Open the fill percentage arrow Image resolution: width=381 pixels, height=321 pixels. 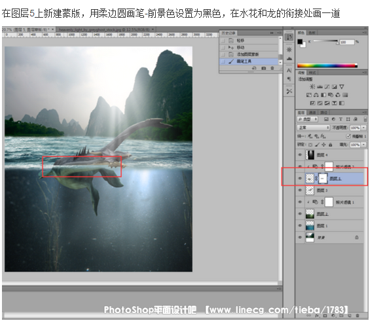[364, 144]
